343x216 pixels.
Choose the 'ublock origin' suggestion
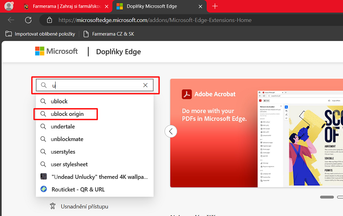(95, 114)
